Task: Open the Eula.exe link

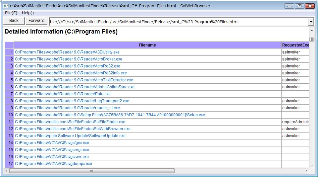Action: pos(63,94)
